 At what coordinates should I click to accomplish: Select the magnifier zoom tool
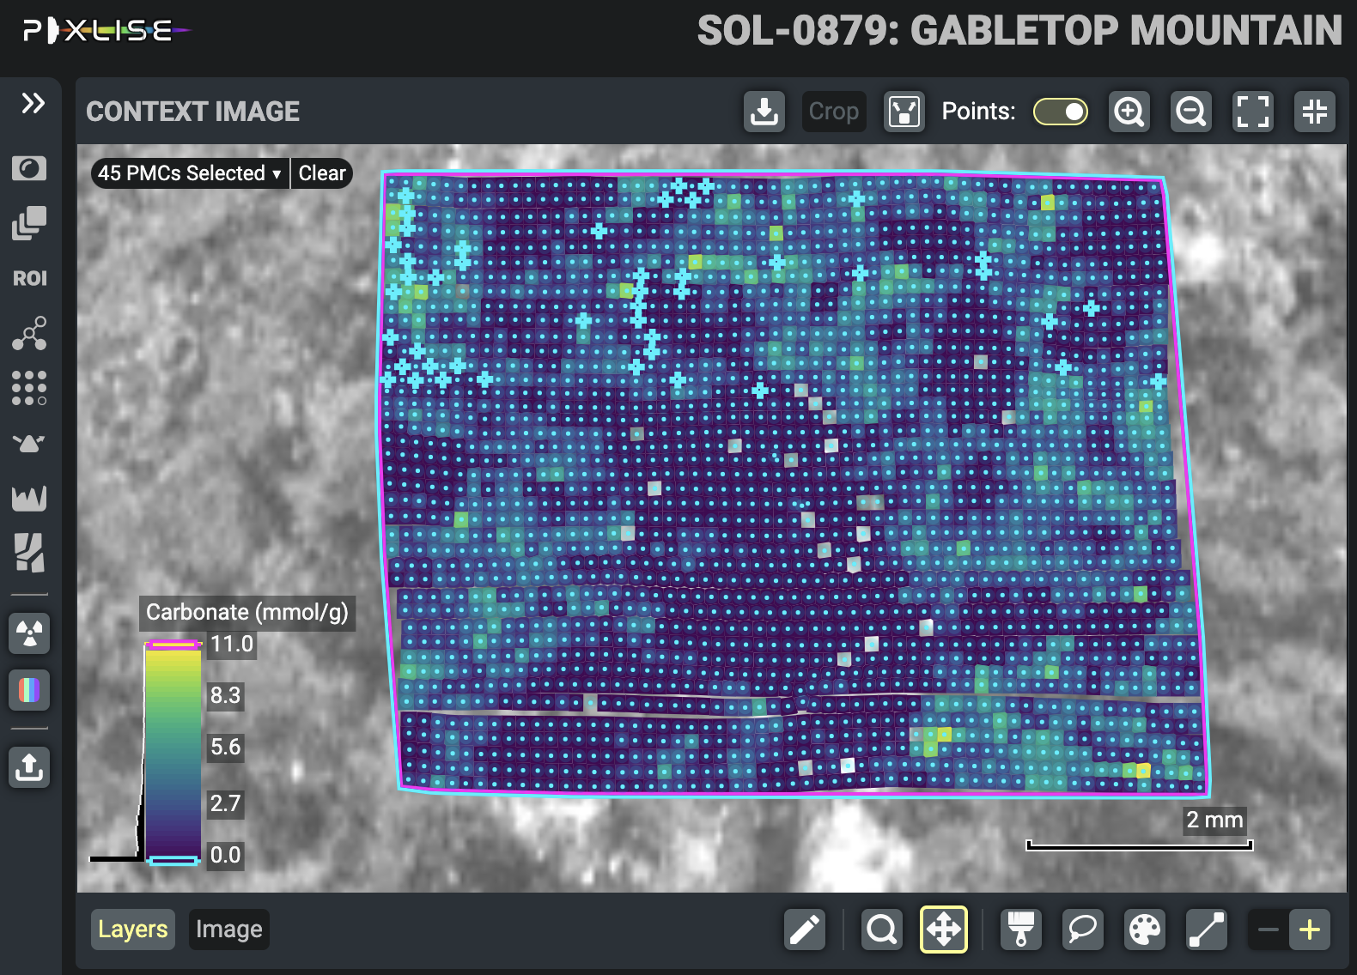coord(882,930)
